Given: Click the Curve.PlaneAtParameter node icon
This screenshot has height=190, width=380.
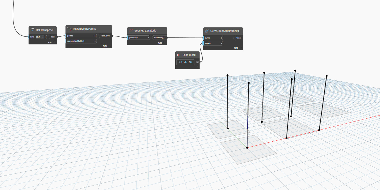Looking at the screenshot, I should click(x=207, y=31).
